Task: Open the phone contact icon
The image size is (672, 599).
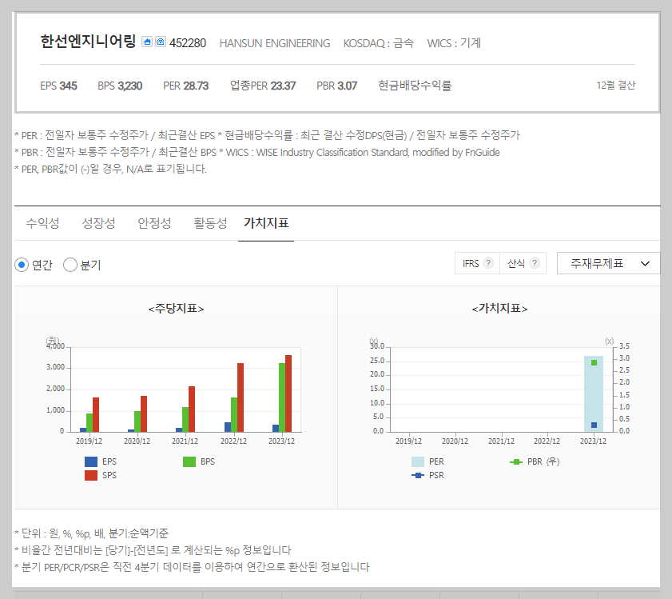Action: pos(161,42)
